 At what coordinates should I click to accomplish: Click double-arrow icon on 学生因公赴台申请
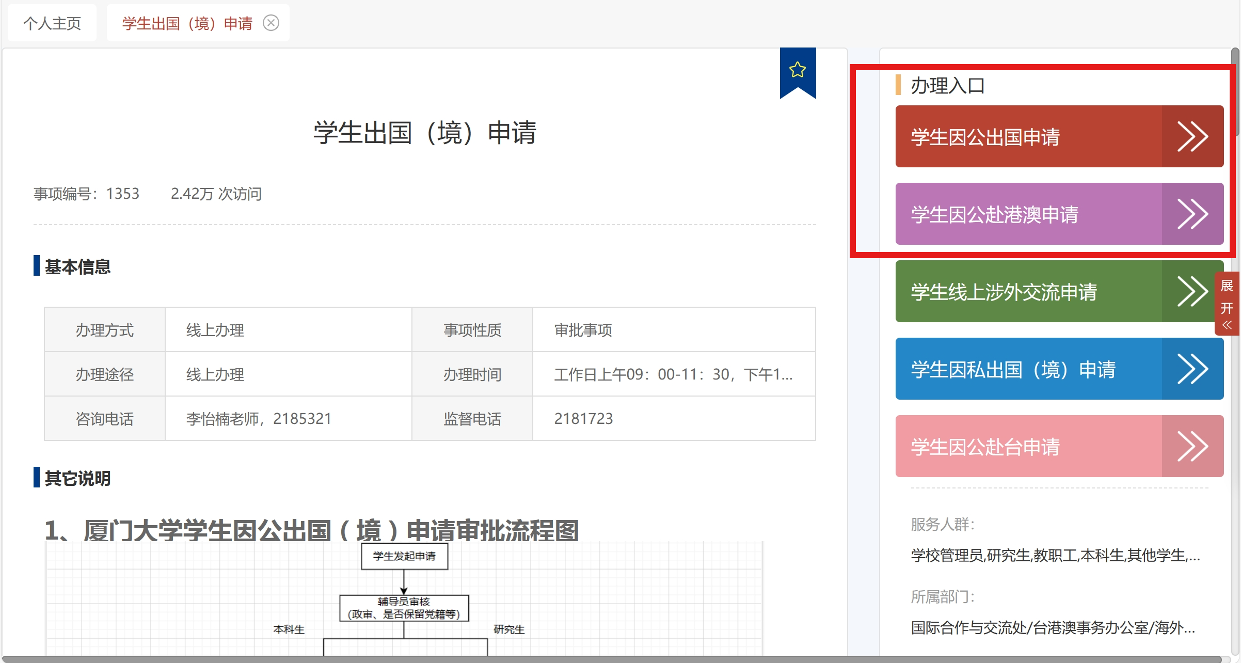[x=1192, y=447]
